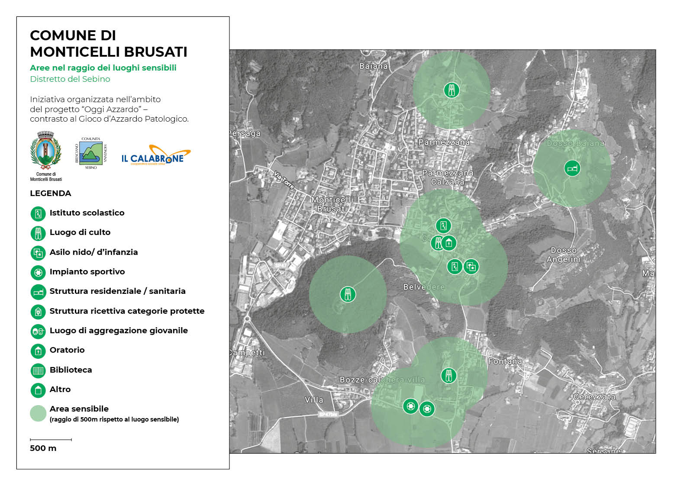This screenshot has width=687, height=486.
Task: Click the 'Belvedere' map label
Action: 424,287
